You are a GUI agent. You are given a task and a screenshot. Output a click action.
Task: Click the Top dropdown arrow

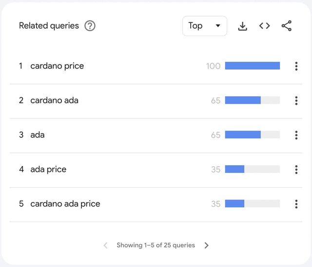(218, 26)
